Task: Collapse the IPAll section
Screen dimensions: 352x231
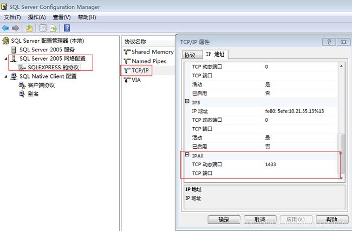Action: pyautogui.click(x=187, y=155)
